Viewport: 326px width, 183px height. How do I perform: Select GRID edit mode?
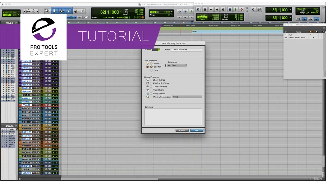pyautogui.click(x=15, y=15)
